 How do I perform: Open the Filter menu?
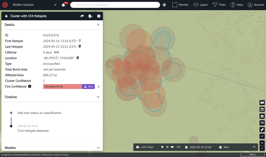coord(219,5)
